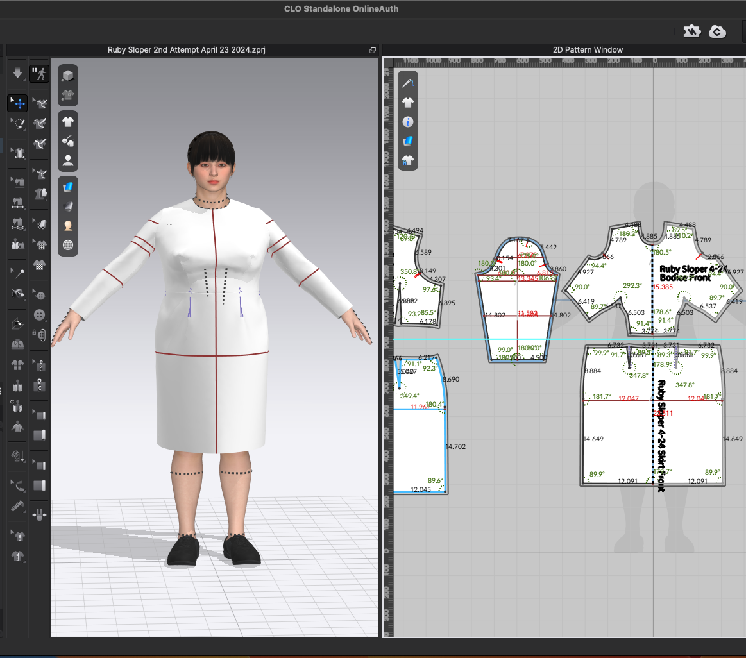
Task: Expand the globe environment display options
Action: tap(68, 245)
